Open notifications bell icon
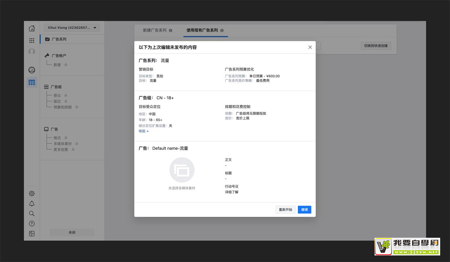This screenshot has height=262, width=450. point(32,204)
